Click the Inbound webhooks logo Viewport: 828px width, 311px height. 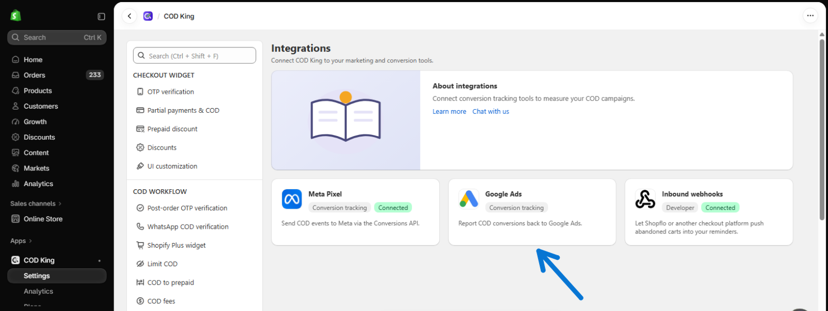pyautogui.click(x=645, y=199)
